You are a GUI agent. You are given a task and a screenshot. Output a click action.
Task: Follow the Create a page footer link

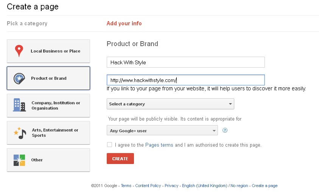[265, 186]
